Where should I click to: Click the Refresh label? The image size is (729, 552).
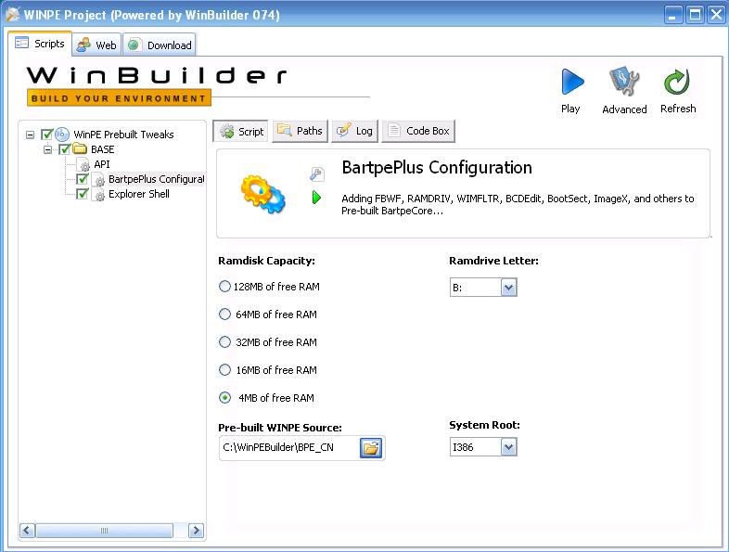678,109
